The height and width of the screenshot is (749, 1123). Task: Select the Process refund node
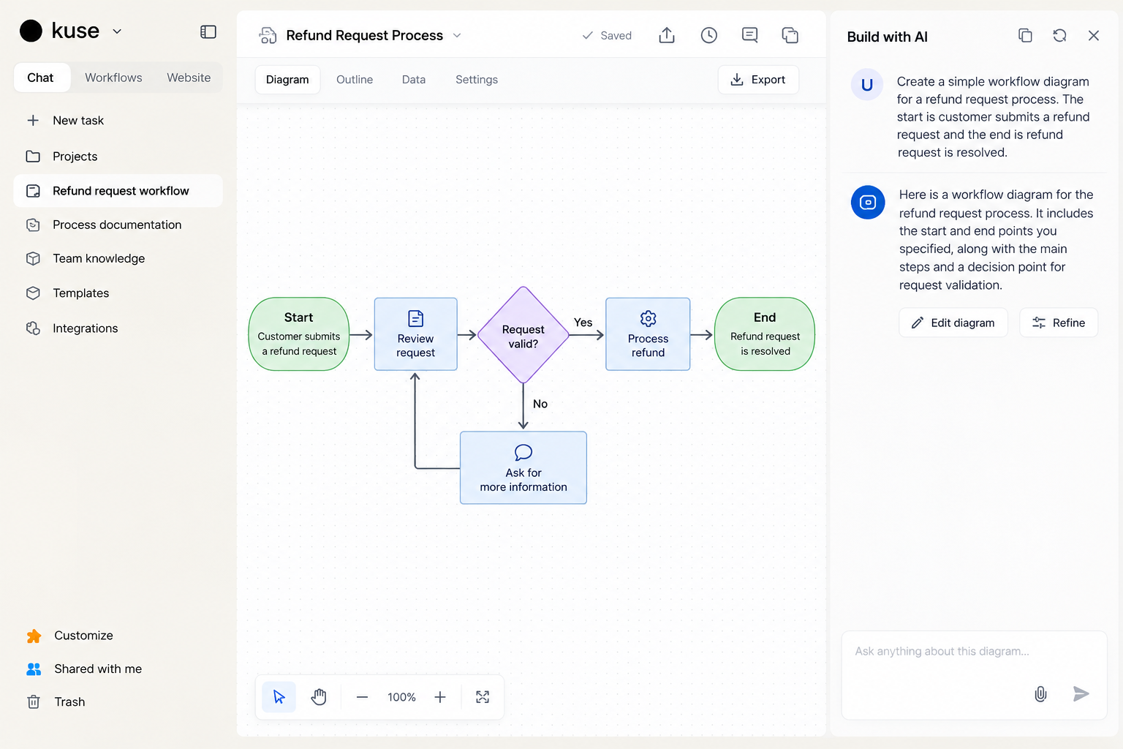click(x=649, y=334)
